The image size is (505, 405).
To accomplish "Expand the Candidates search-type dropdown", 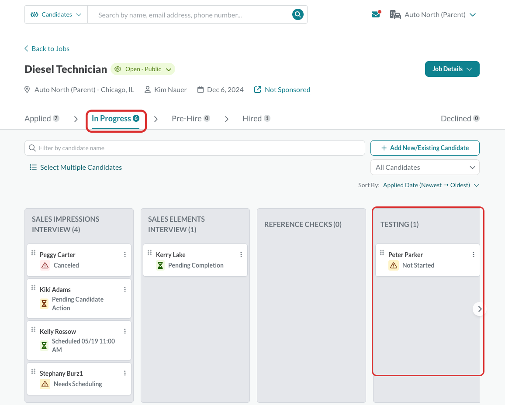I will click(x=56, y=14).
